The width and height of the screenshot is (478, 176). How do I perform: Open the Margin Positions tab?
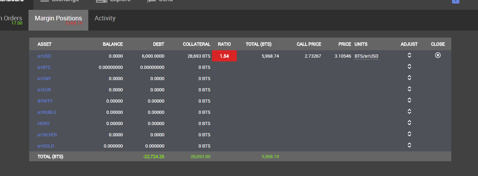(58, 20)
